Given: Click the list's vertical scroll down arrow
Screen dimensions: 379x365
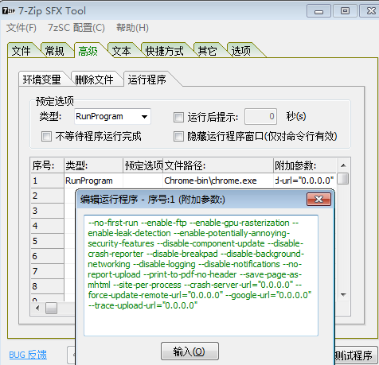Looking at the screenshot, I should (343, 295).
